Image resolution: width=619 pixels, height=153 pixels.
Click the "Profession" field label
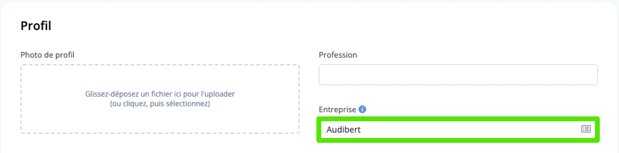pos(338,55)
